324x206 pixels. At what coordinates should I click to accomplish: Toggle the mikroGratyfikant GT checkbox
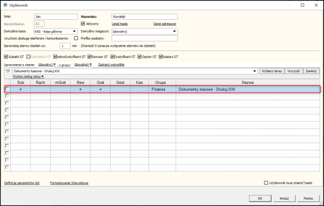tap(55, 57)
